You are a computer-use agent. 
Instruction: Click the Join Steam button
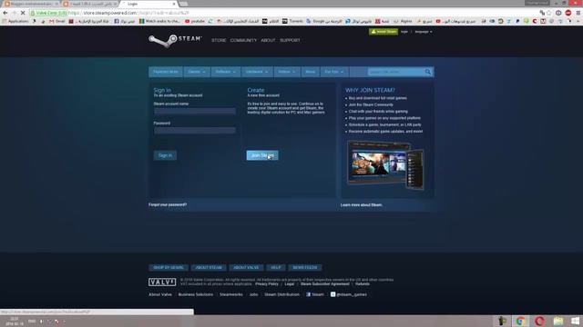(262, 155)
